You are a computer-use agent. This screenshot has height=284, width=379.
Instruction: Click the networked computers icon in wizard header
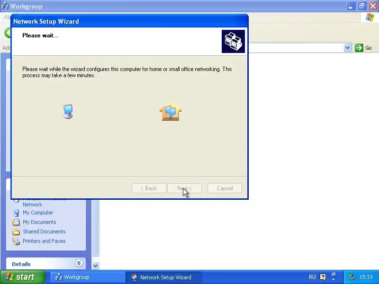pos(233,41)
